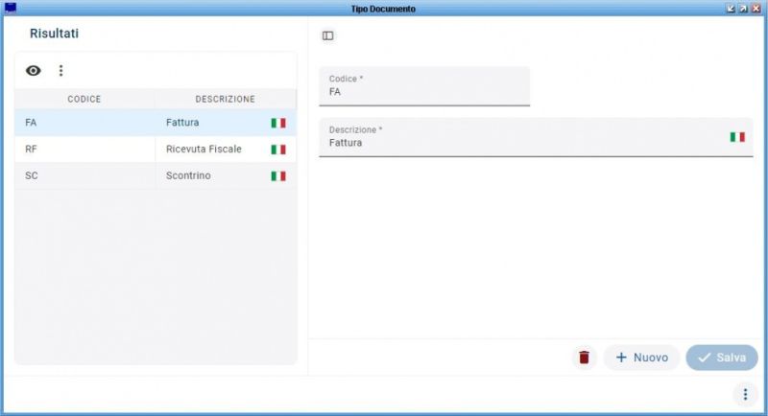
Task: Close the Tipo Documento window
Action: pyautogui.click(x=756, y=9)
